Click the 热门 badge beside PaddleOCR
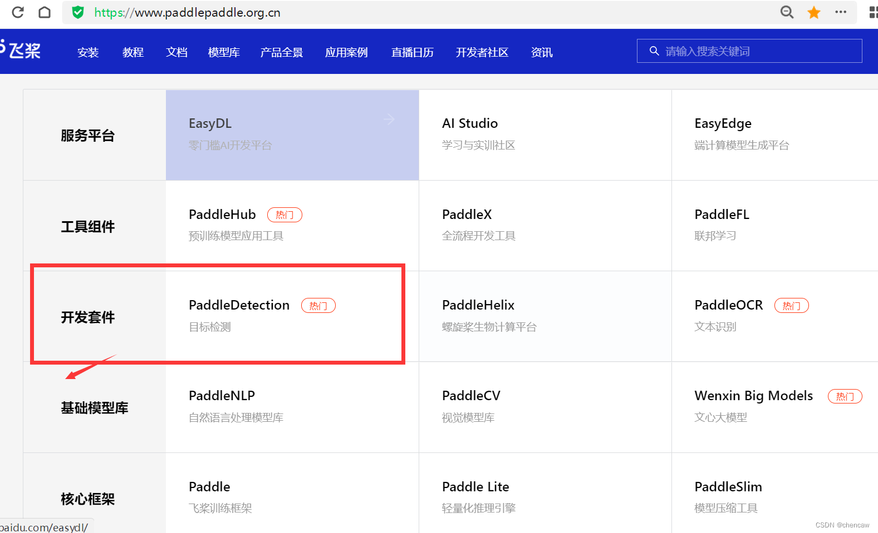This screenshot has height=533, width=878. coord(792,306)
